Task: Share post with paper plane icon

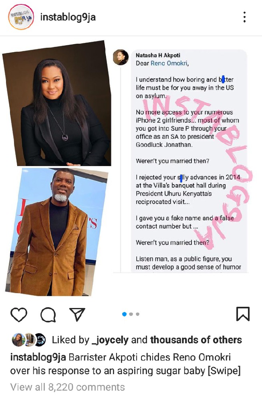Action: click(x=77, y=314)
